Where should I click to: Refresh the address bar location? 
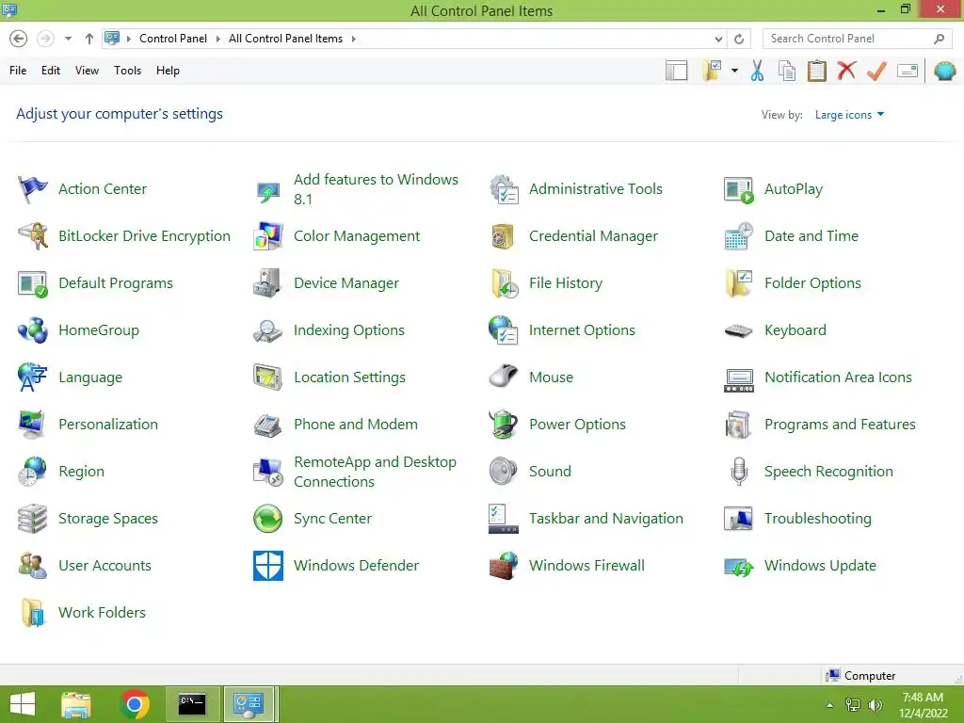(739, 39)
